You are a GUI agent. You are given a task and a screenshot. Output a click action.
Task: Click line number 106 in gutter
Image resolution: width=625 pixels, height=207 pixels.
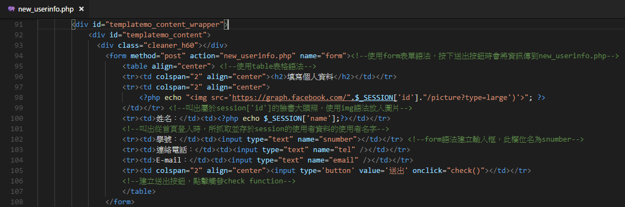tap(17, 181)
